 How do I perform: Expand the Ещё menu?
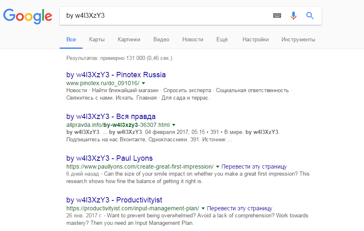click(x=222, y=40)
